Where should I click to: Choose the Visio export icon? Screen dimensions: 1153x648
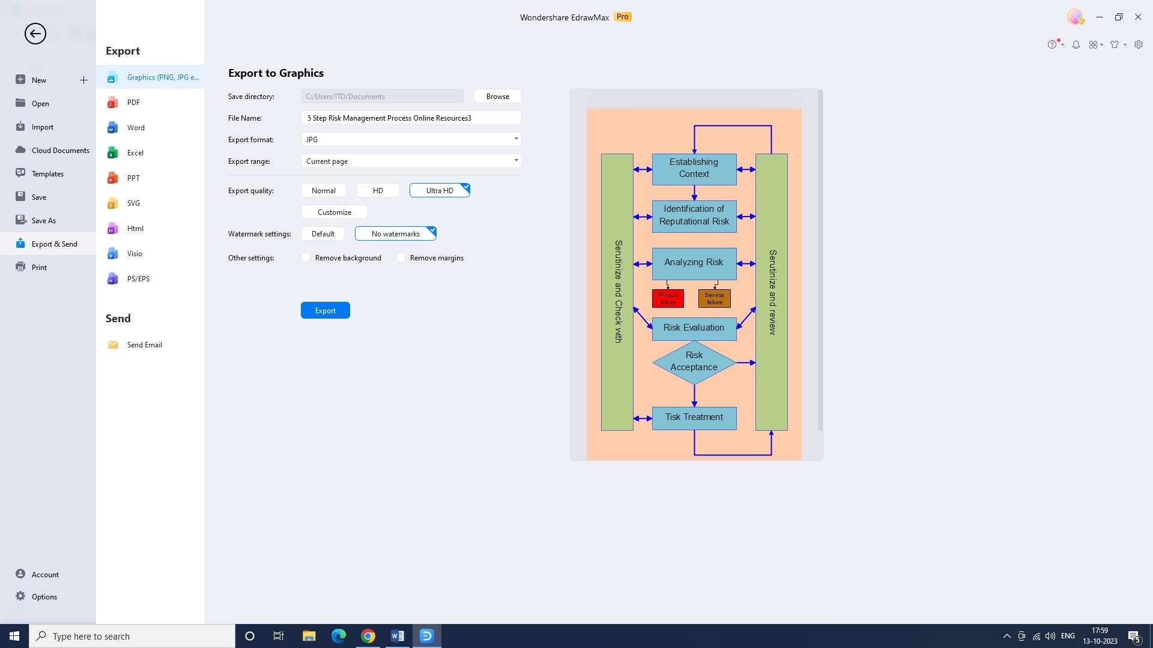click(x=112, y=254)
